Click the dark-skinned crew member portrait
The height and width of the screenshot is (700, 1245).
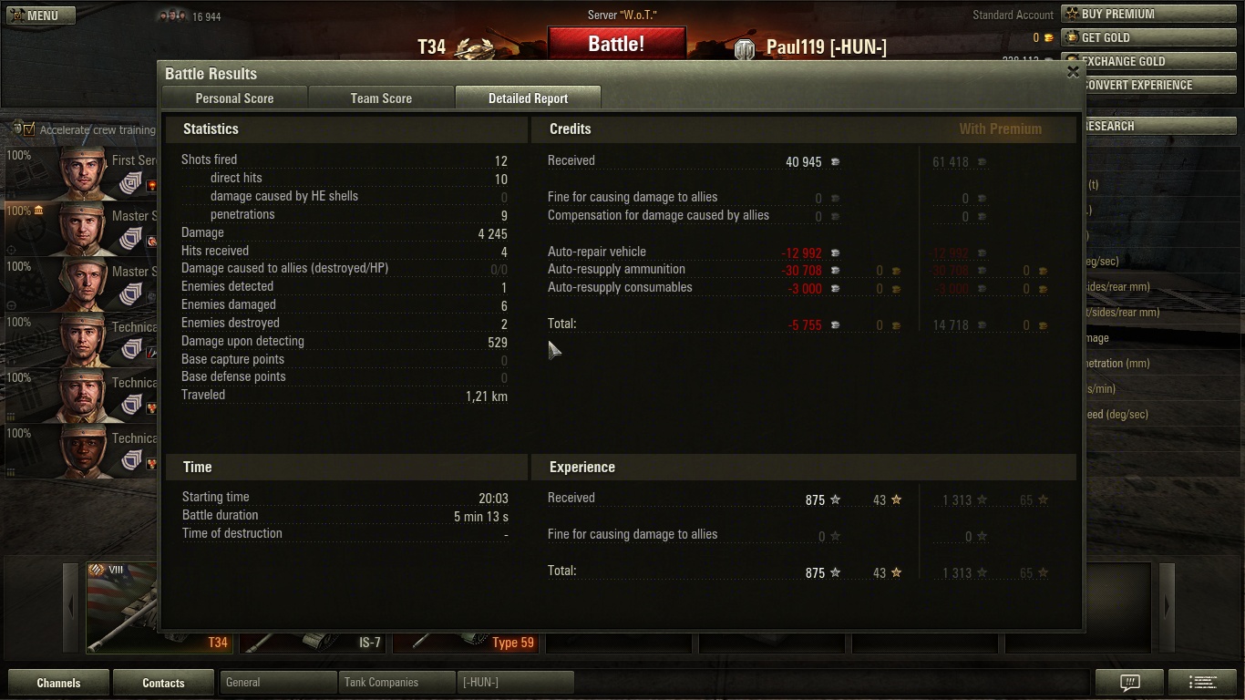coord(85,450)
